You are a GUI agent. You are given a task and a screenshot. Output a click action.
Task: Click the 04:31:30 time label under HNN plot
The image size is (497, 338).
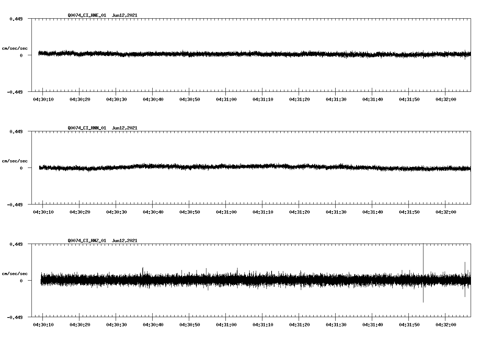(336, 212)
